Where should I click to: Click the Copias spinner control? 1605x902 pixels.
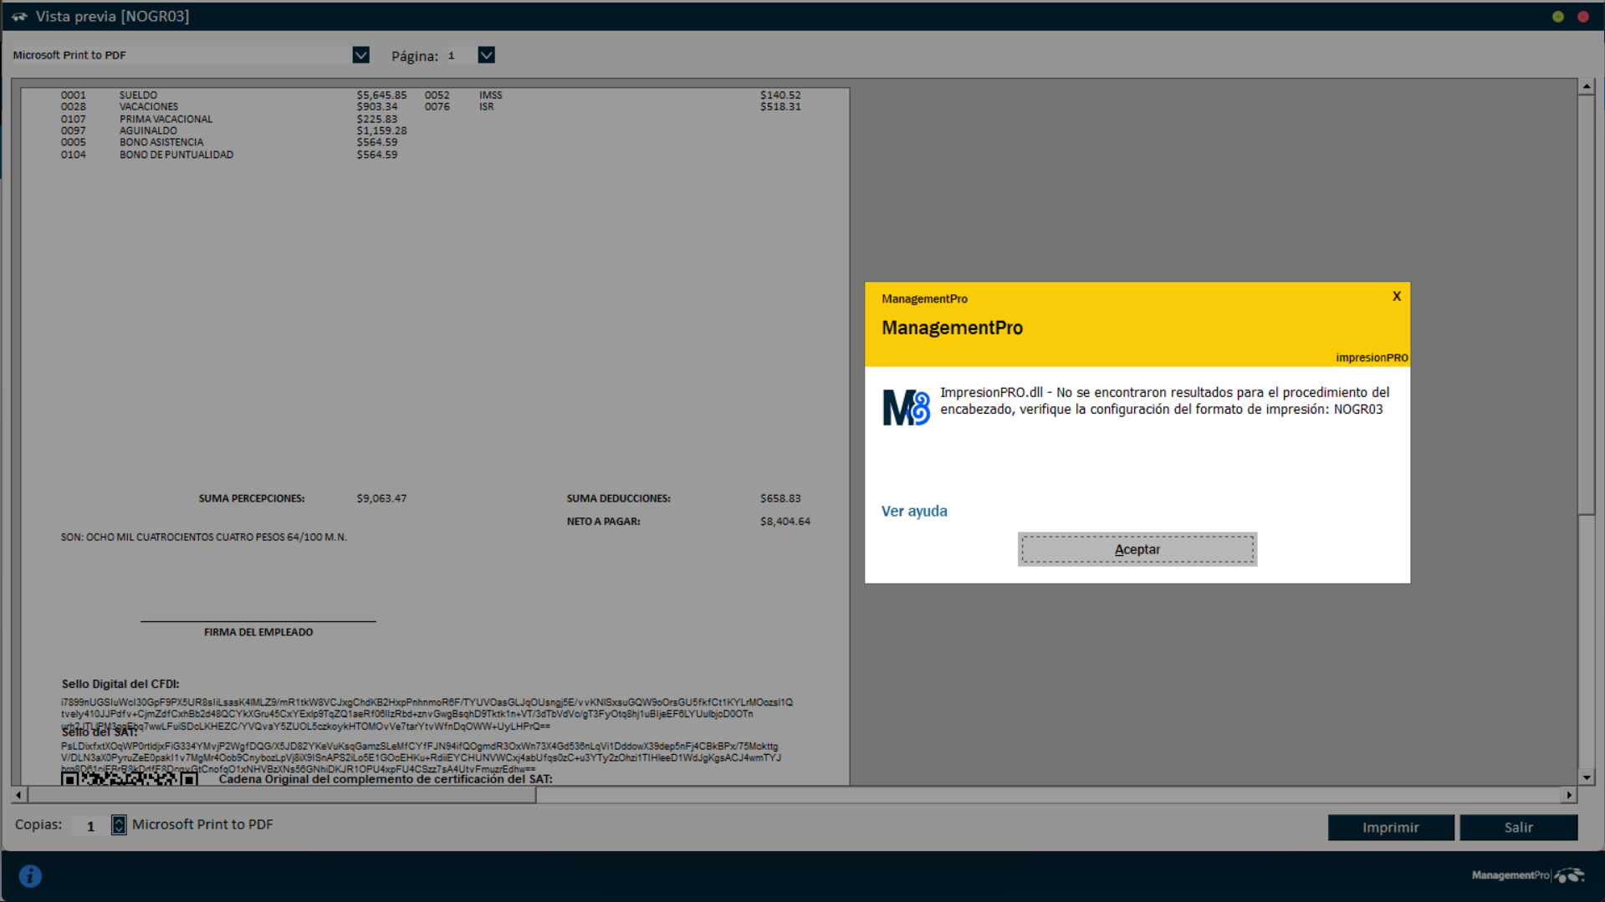tap(119, 825)
